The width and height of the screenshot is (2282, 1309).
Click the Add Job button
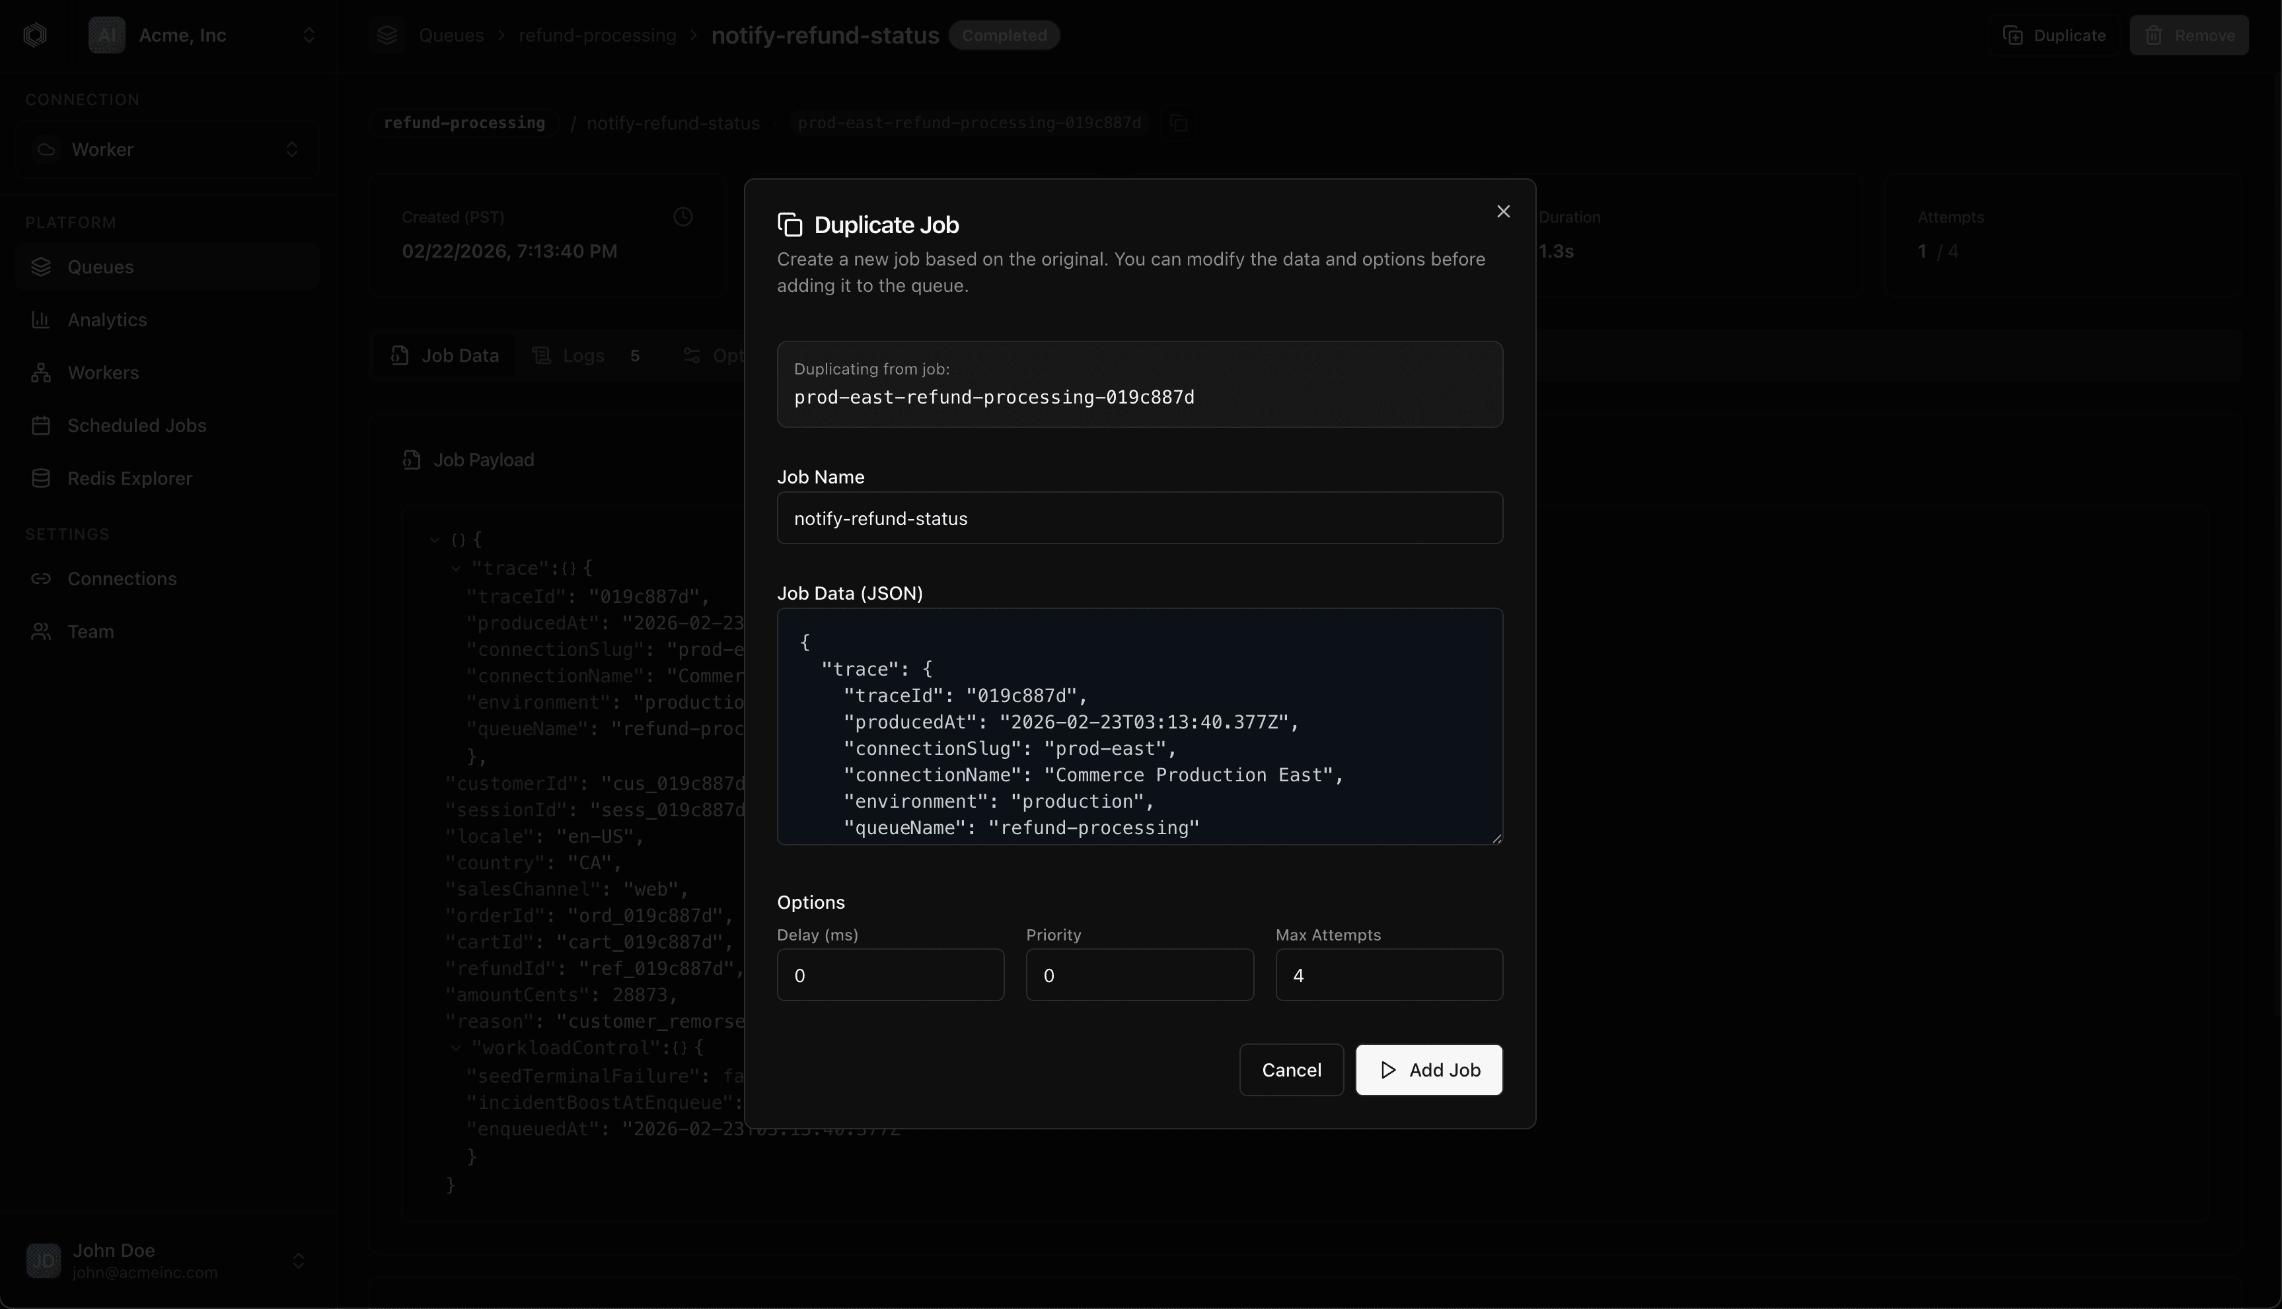(x=1428, y=1070)
